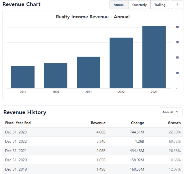
Task: Click the 744.31M change value
Action: coord(137,132)
